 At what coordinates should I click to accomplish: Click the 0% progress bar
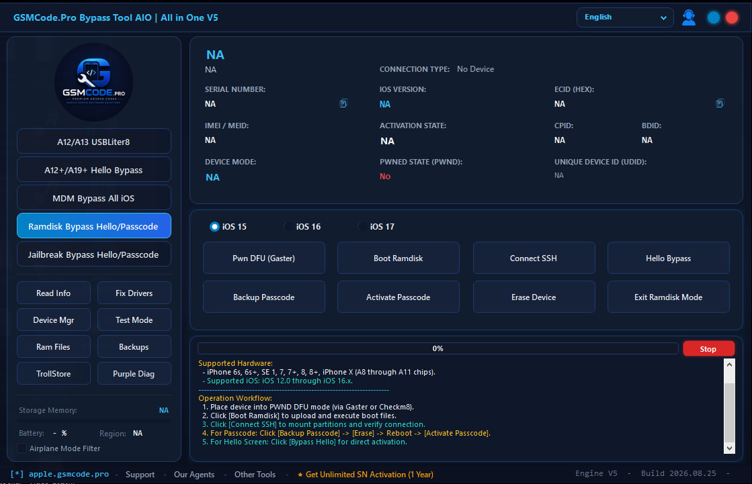tap(438, 348)
